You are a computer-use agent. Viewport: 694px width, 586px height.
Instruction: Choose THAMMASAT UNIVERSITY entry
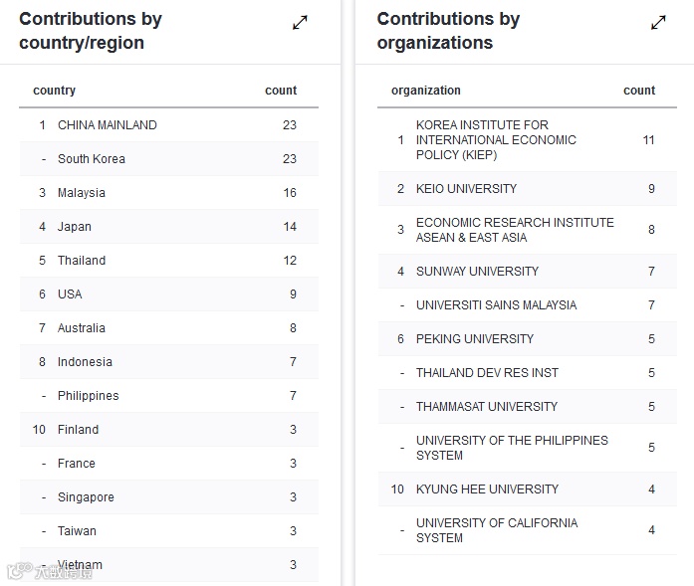coord(527,407)
